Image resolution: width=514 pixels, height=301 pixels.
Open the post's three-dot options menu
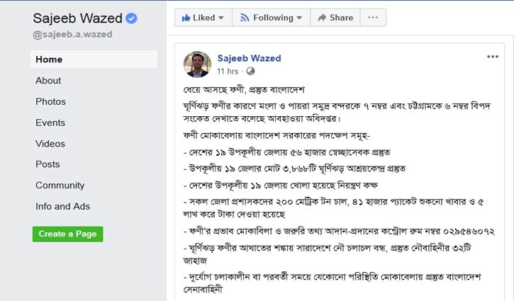tap(492, 57)
